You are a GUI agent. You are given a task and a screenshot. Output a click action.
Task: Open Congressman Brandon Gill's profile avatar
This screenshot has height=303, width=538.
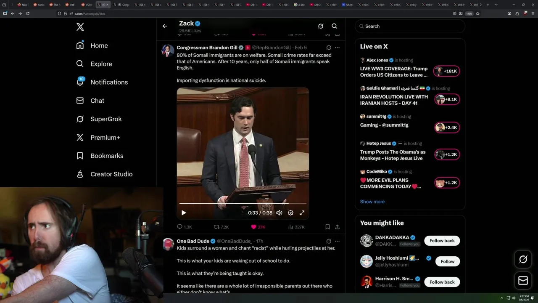[168, 50]
